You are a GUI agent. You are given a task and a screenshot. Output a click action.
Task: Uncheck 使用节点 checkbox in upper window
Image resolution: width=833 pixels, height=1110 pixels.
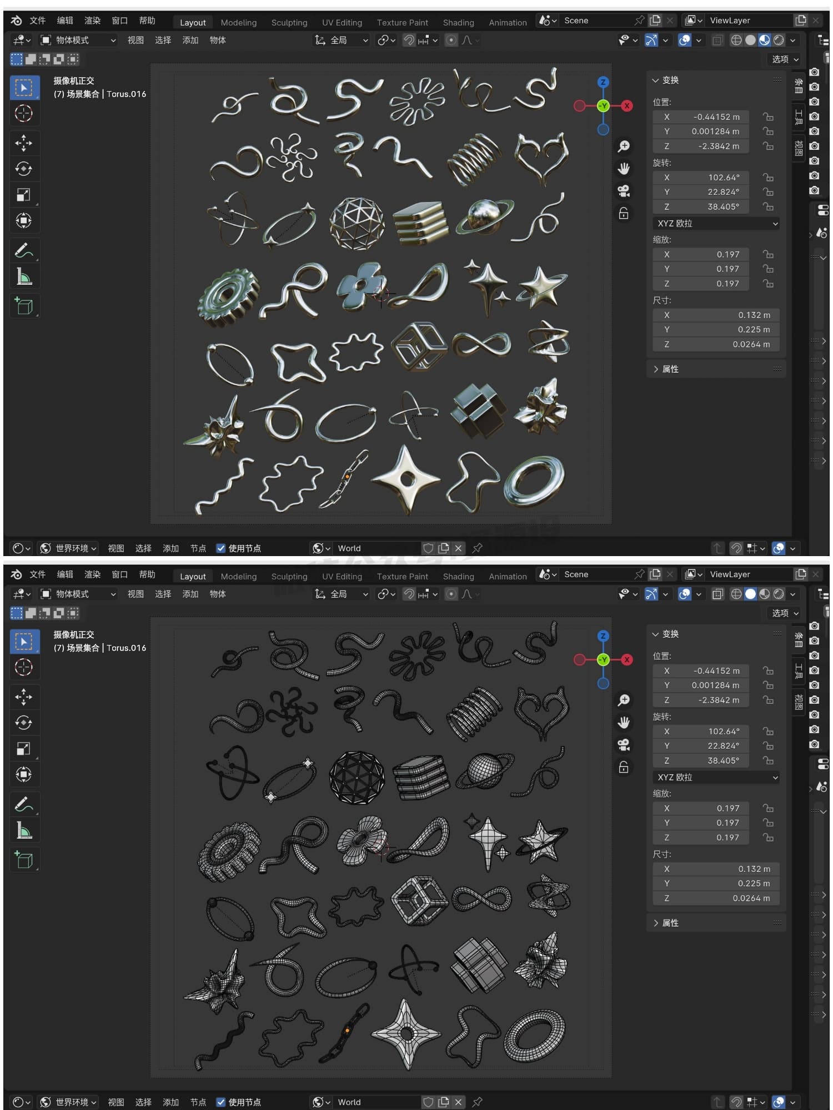(220, 548)
